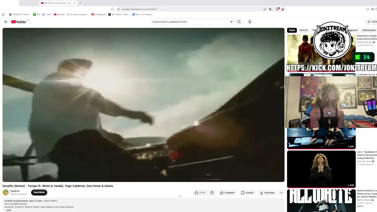Open the Emisión en directo bookmark

pos(78,14)
